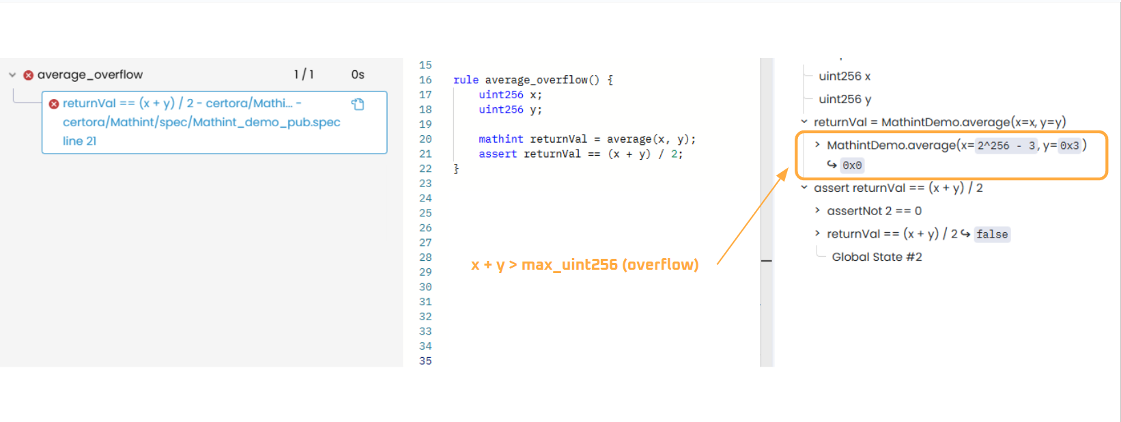
Task: Click the red error icon on the failed assertion
Action: (x=54, y=104)
